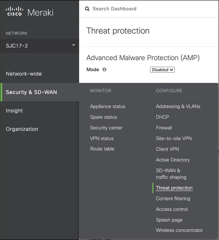The image size is (219, 240).
Task: View the VPN status page
Action: point(102,139)
